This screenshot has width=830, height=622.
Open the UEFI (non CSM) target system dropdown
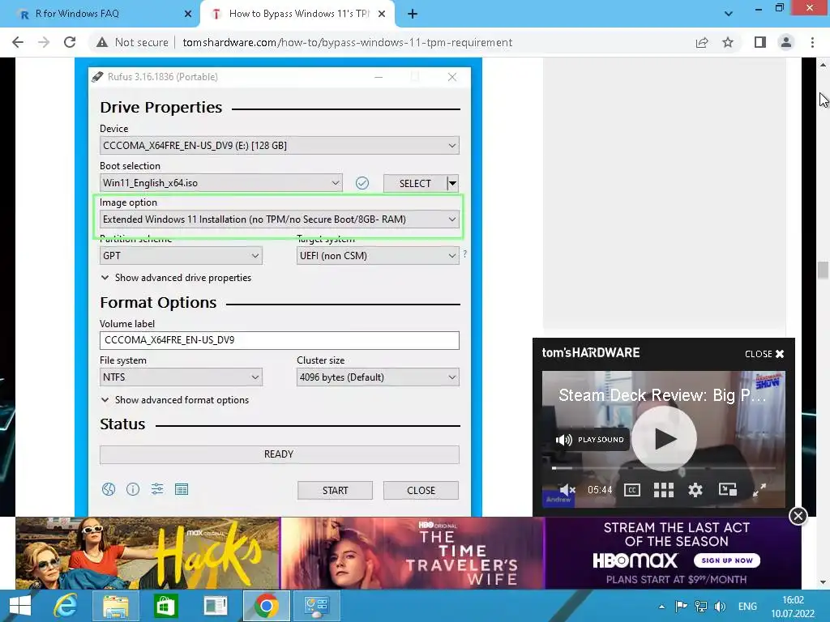click(x=378, y=256)
